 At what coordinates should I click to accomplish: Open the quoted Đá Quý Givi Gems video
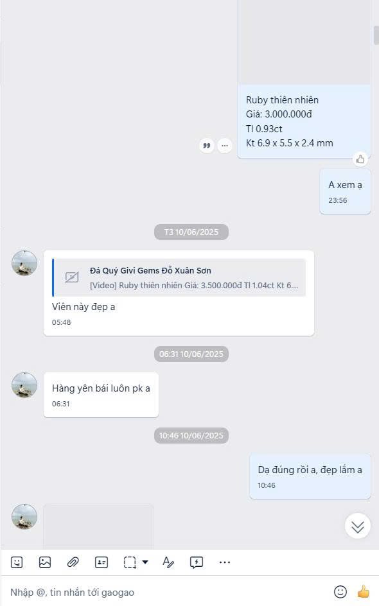pyautogui.click(x=179, y=277)
